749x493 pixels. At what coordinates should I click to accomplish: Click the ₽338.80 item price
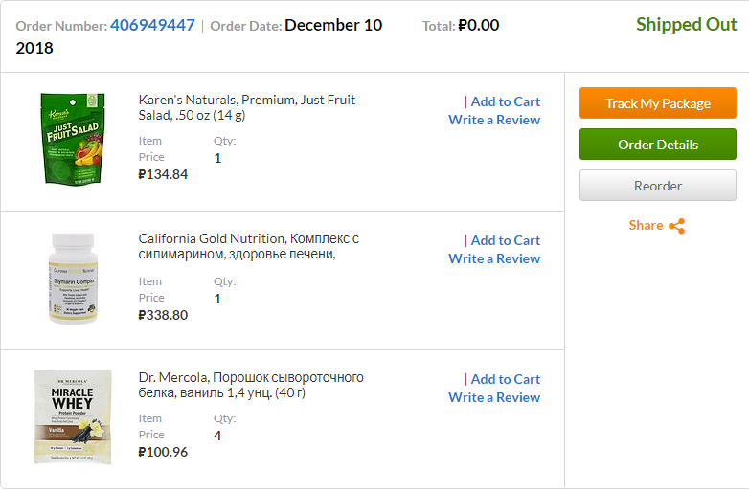pyautogui.click(x=163, y=315)
